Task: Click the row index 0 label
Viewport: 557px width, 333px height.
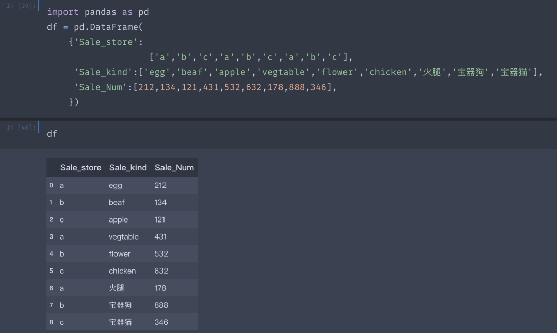Action: point(51,185)
